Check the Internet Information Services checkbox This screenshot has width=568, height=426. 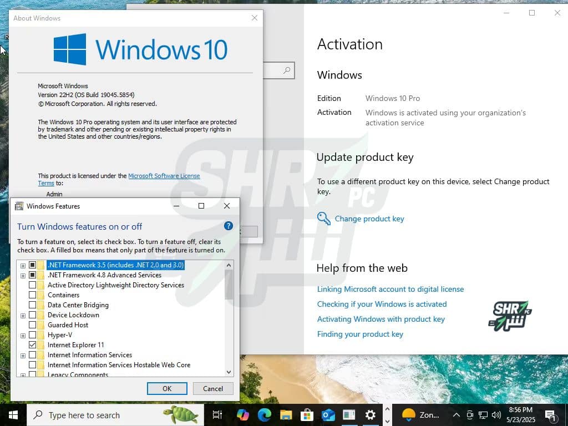[x=32, y=354]
